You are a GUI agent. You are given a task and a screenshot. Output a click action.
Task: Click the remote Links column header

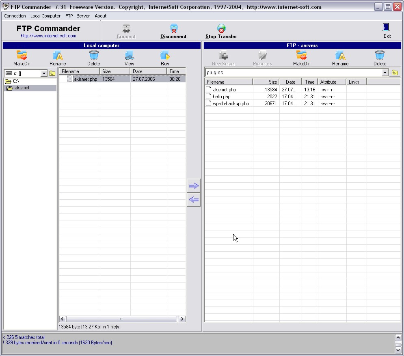click(356, 82)
